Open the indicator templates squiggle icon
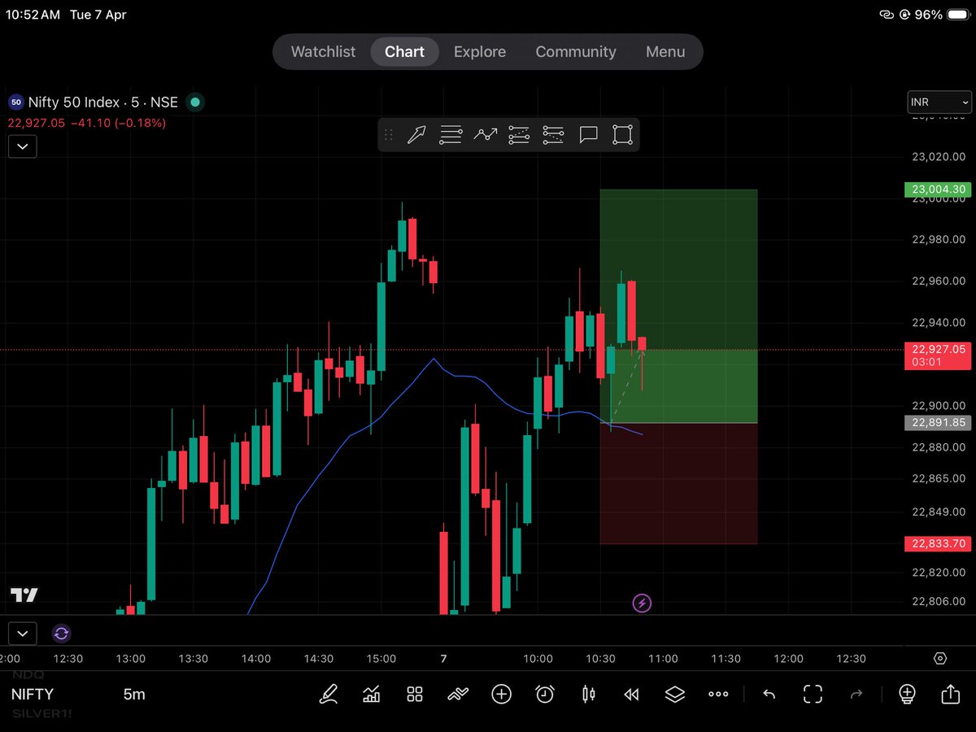 pos(458,694)
